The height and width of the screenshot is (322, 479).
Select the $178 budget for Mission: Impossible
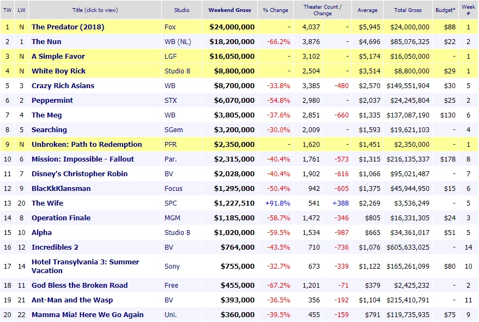pyautogui.click(x=448, y=159)
